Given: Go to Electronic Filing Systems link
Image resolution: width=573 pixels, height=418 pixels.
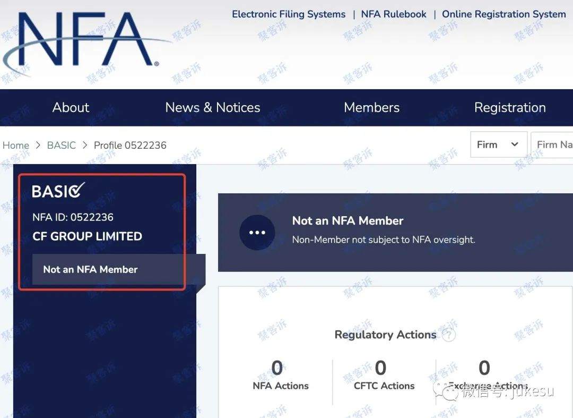Looking at the screenshot, I should point(289,14).
